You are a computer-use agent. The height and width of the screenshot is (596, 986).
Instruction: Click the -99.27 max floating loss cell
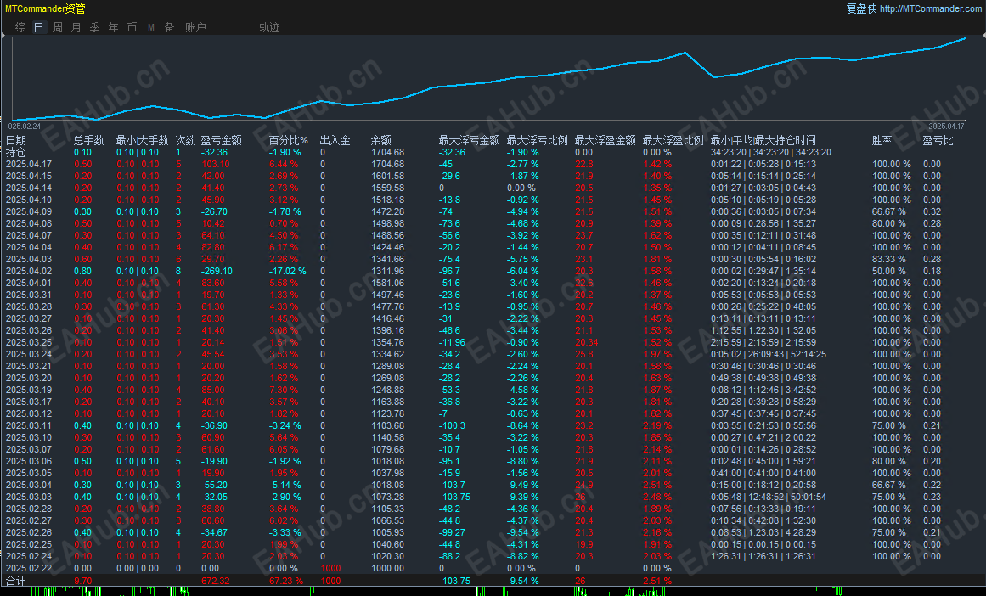click(x=452, y=532)
